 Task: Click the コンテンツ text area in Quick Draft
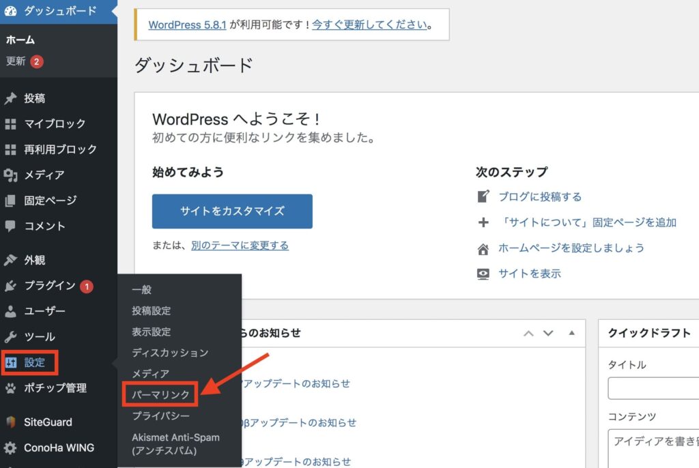tap(653, 448)
